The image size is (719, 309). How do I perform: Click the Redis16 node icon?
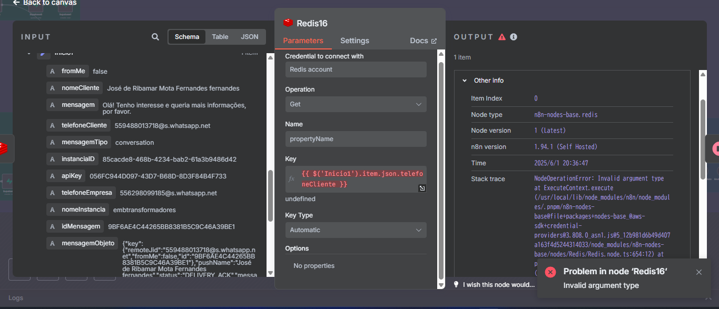coord(288,23)
